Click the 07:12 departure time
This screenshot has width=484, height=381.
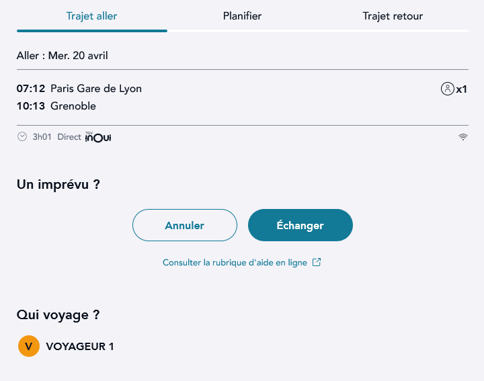(31, 89)
